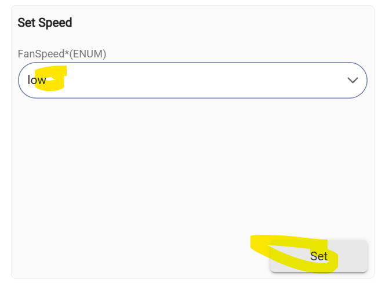Apply the fan speed with Set
This screenshot has height=287, width=378.
pos(318,256)
